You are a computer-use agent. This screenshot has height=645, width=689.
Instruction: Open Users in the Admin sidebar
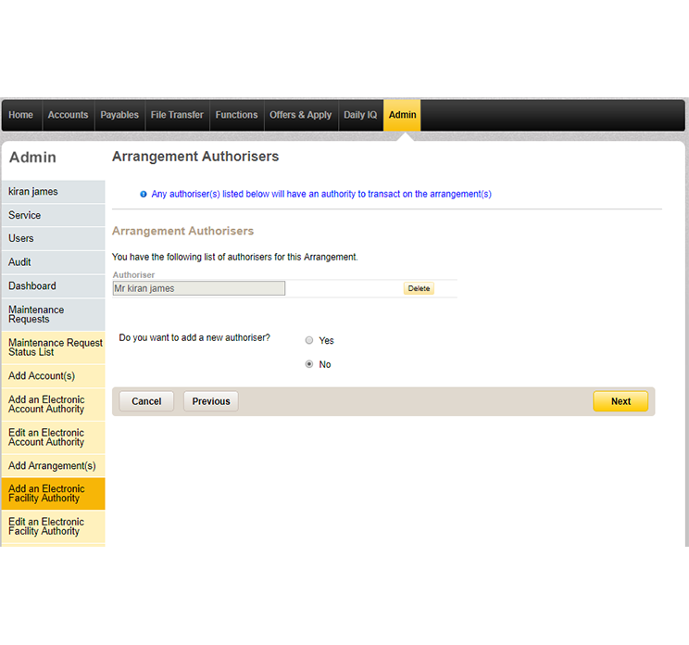(x=21, y=238)
